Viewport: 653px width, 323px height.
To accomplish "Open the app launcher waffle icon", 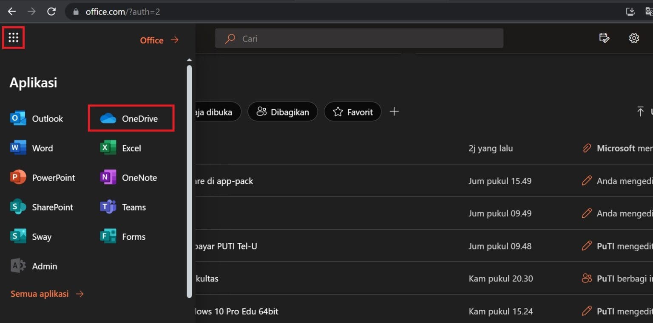I will (13, 38).
